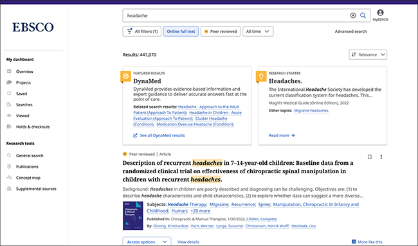Open author Vach, Werner
418x246 pixels.
202,226
